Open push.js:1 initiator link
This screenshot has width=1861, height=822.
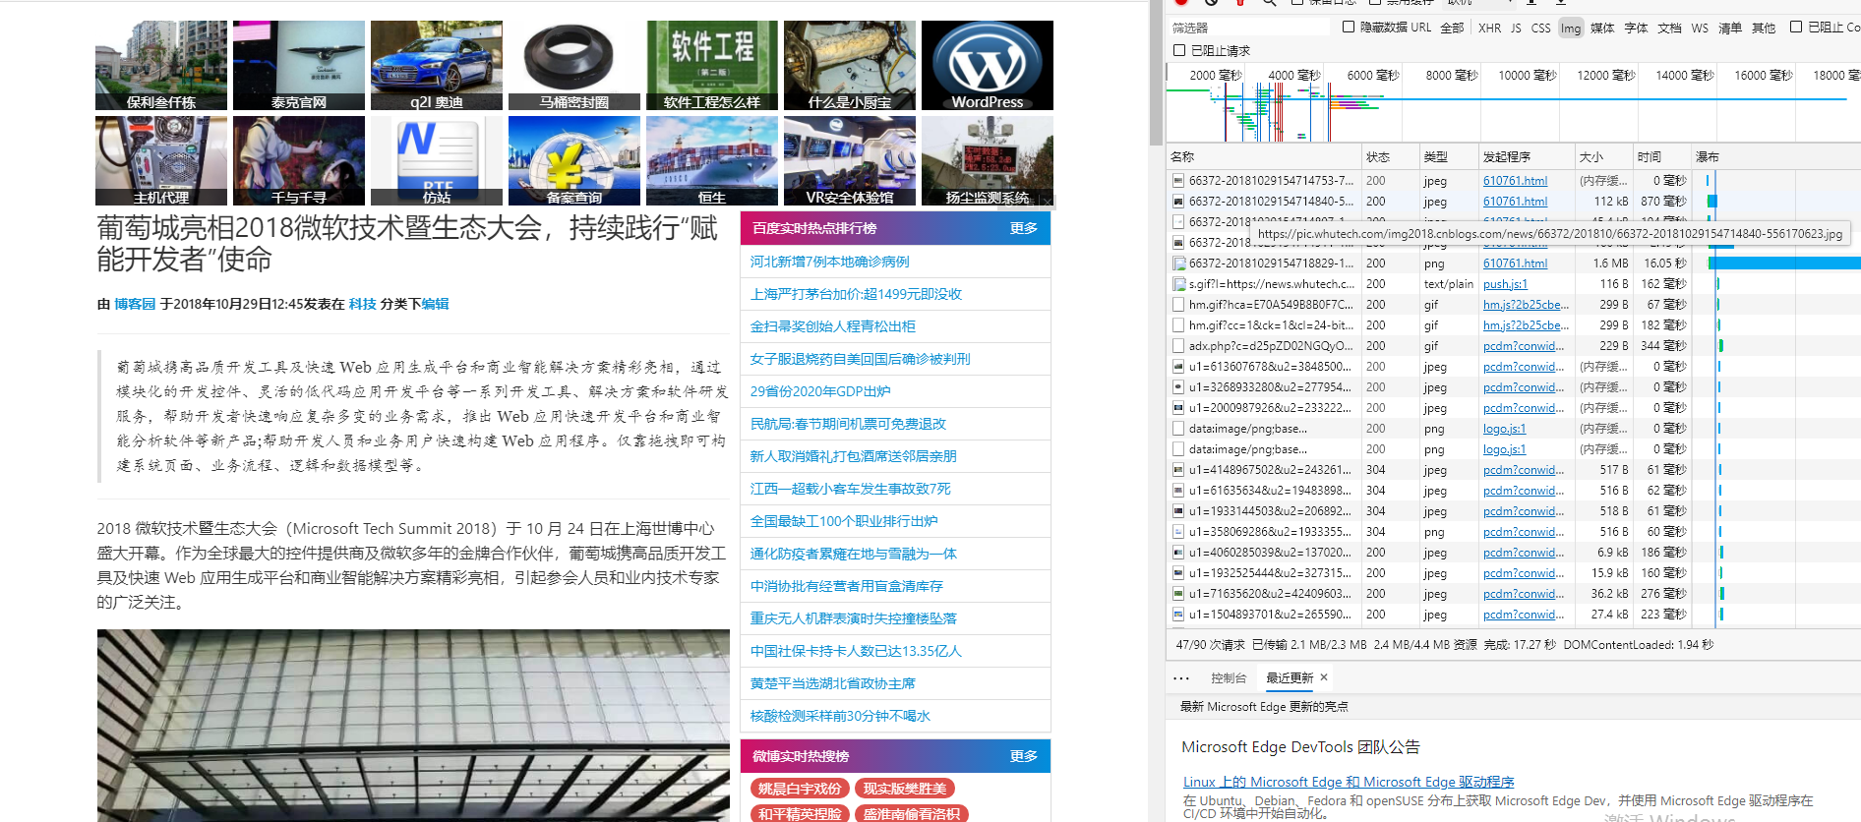pos(1505,284)
